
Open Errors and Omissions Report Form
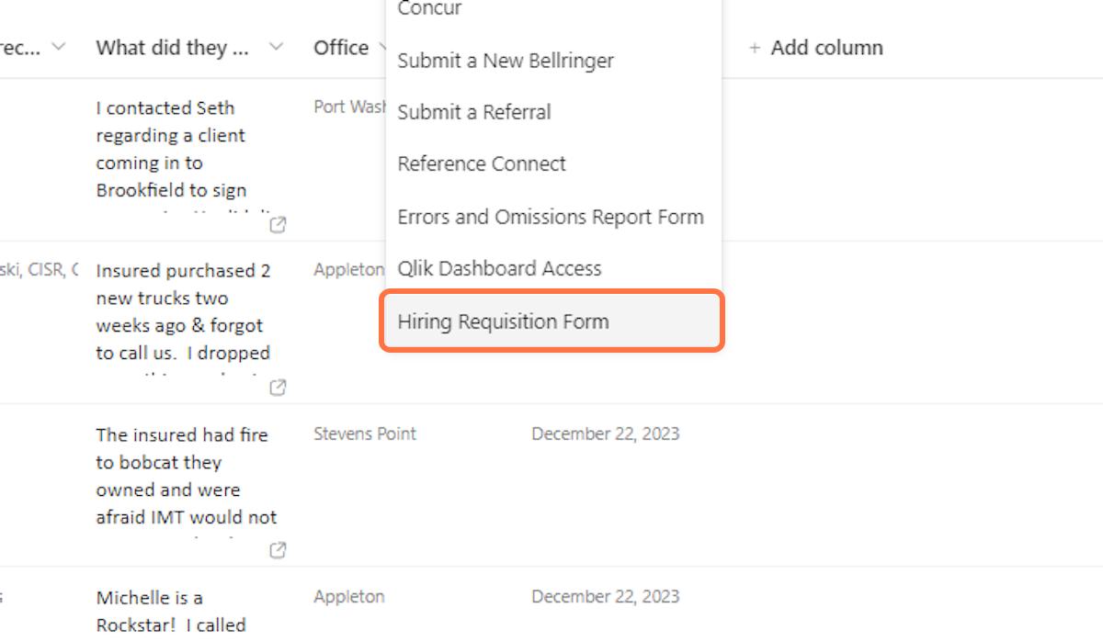point(550,217)
